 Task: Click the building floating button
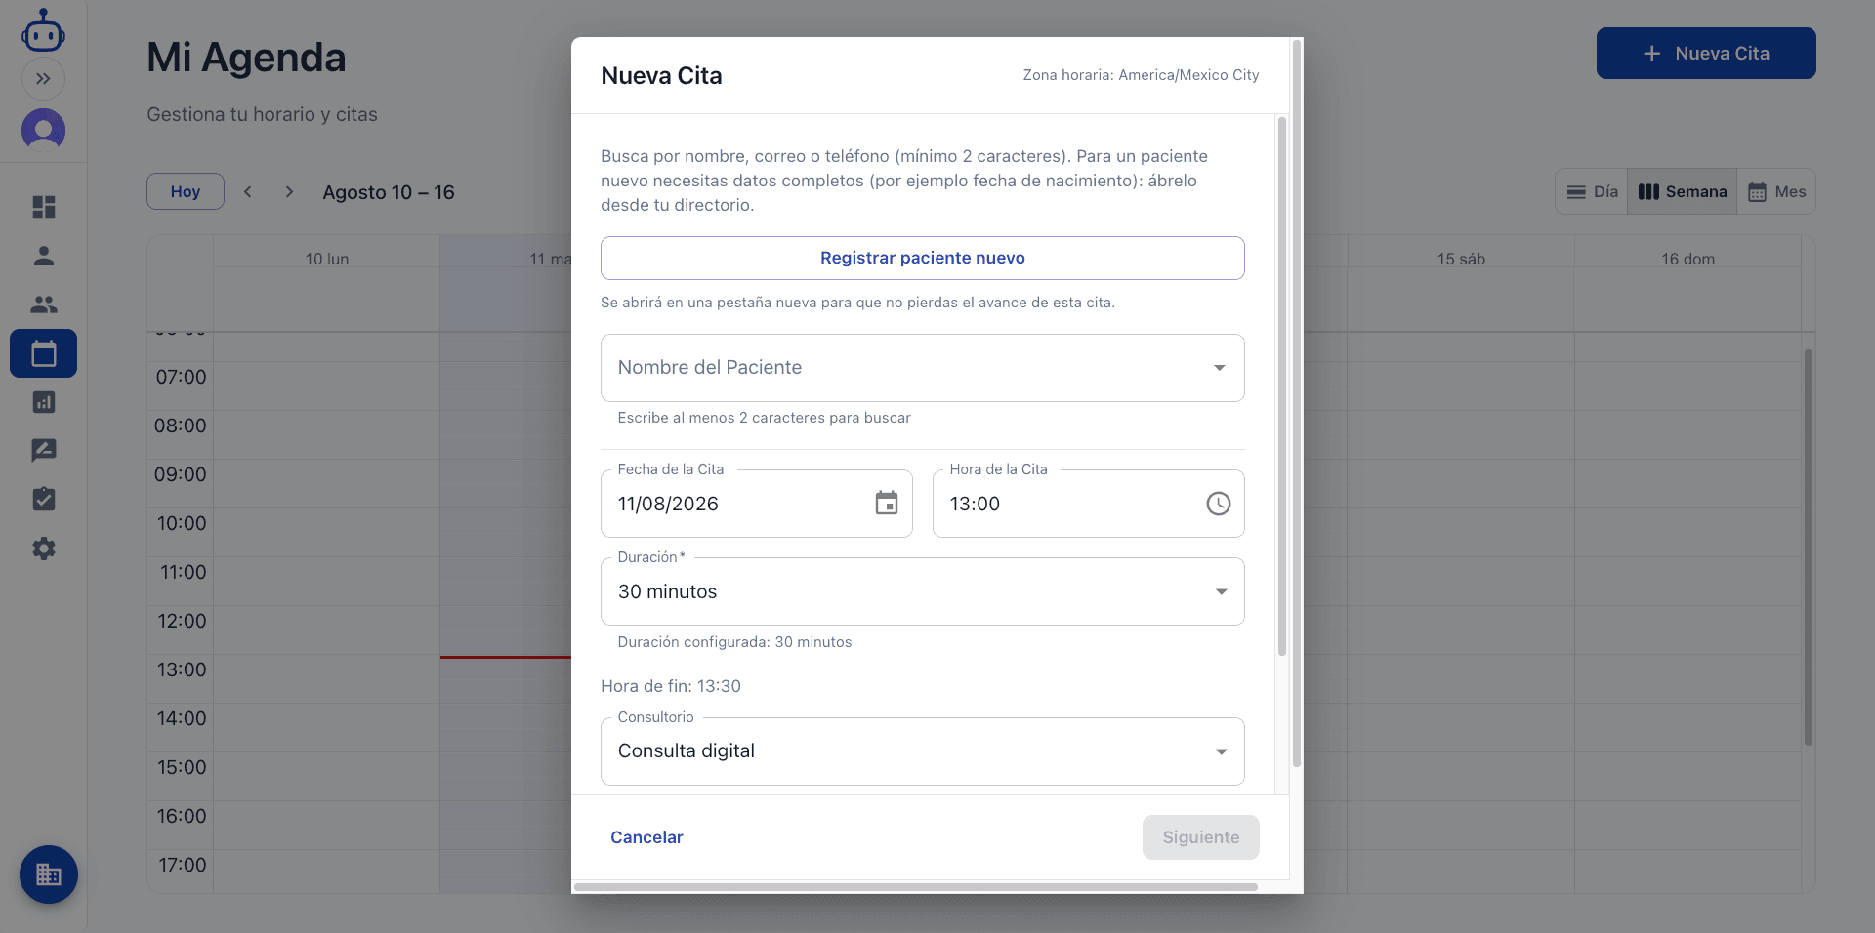click(49, 874)
